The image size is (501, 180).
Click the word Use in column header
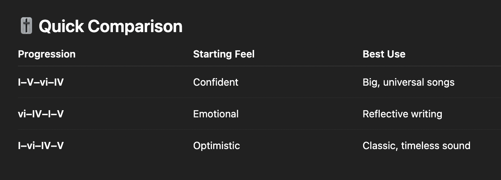coord(396,54)
